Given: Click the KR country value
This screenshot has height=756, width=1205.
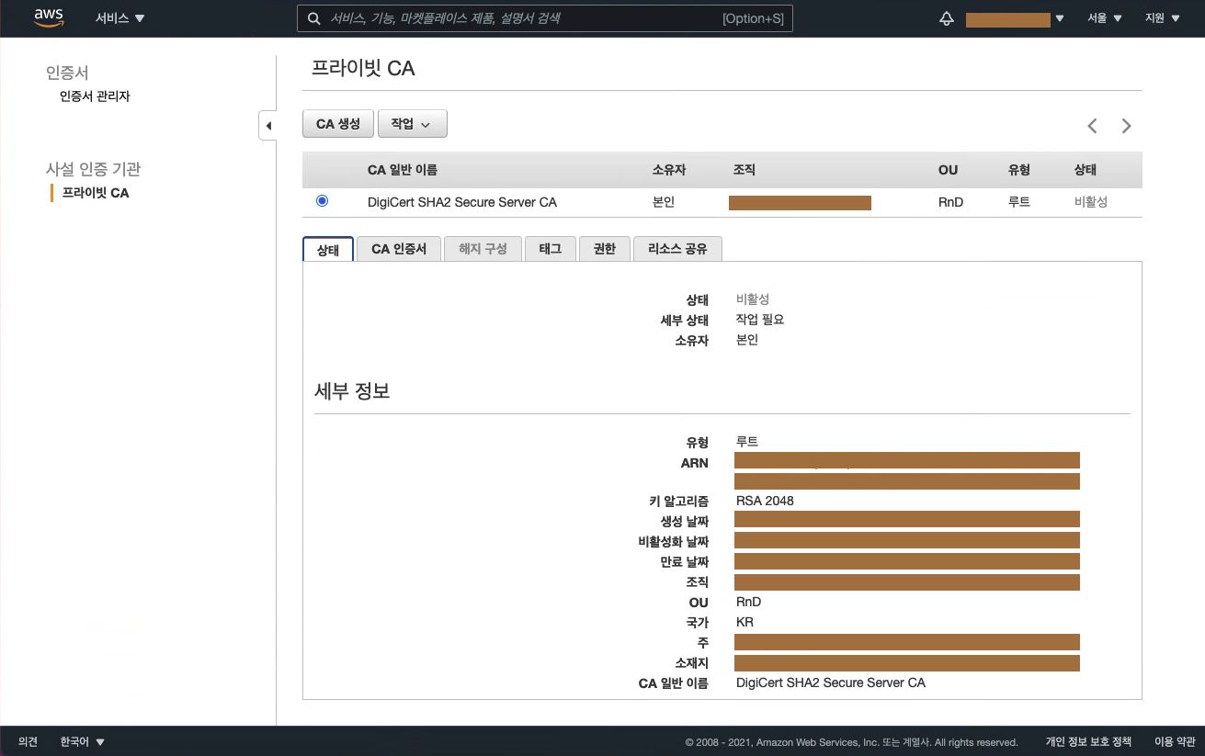Looking at the screenshot, I should point(745,622).
